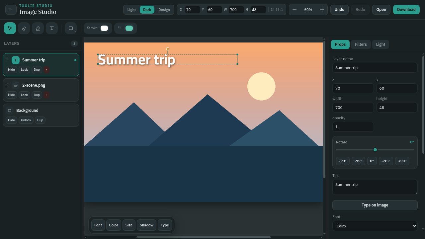Click the rotation handle above the text box

pyautogui.click(x=168, y=49)
